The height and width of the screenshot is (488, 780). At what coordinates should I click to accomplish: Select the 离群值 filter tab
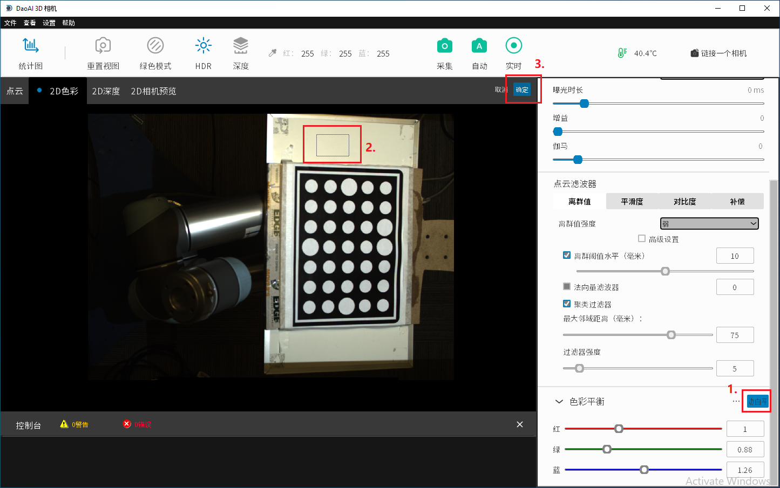[580, 201]
